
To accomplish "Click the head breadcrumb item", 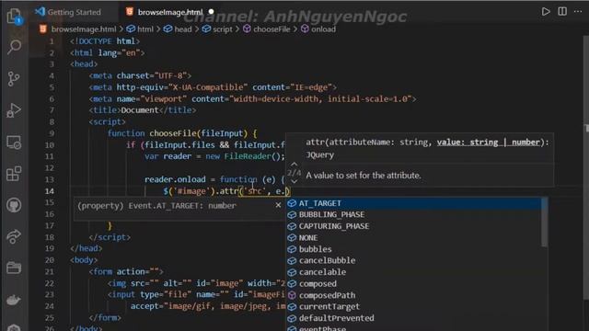I will (183, 29).
